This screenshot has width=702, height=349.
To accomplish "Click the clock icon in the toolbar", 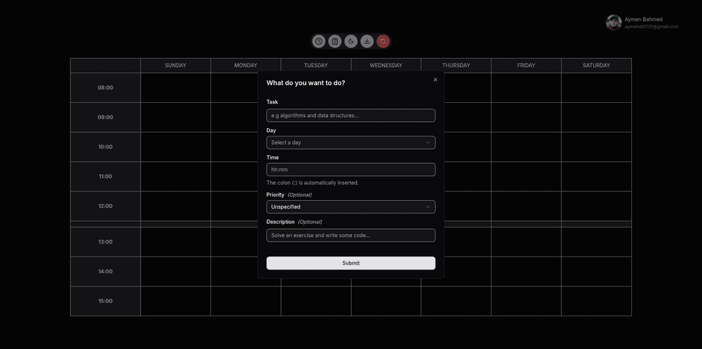I will pyautogui.click(x=319, y=42).
